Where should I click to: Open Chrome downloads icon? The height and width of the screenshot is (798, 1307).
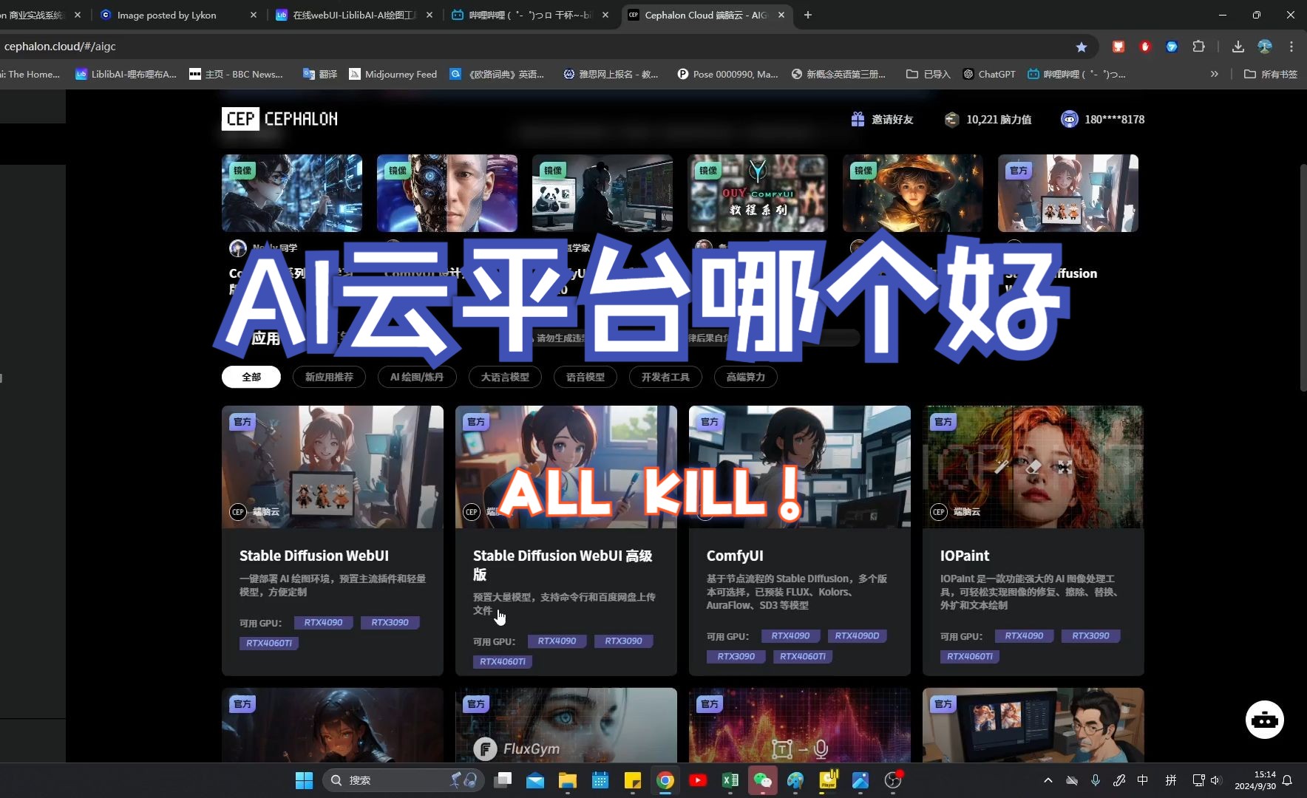1238,47
